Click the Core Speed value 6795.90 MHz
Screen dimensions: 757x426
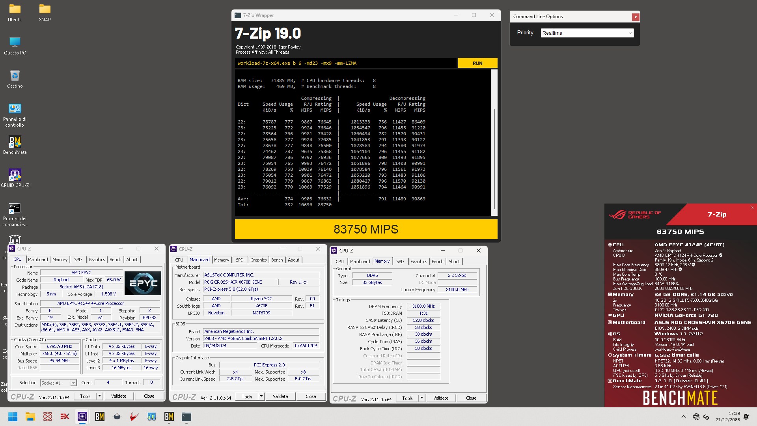tap(60, 347)
